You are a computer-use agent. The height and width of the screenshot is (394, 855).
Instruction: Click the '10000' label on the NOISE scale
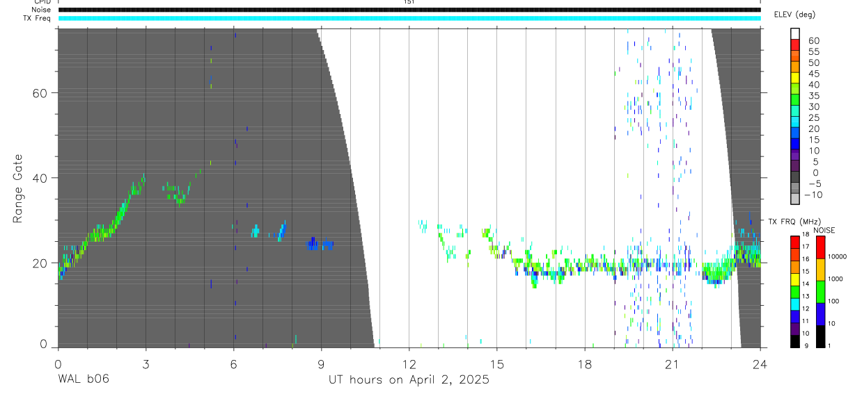(x=838, y=256)
